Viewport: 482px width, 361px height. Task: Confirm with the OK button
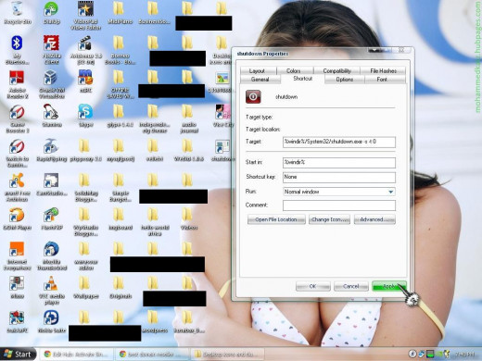tap(312, 286)
